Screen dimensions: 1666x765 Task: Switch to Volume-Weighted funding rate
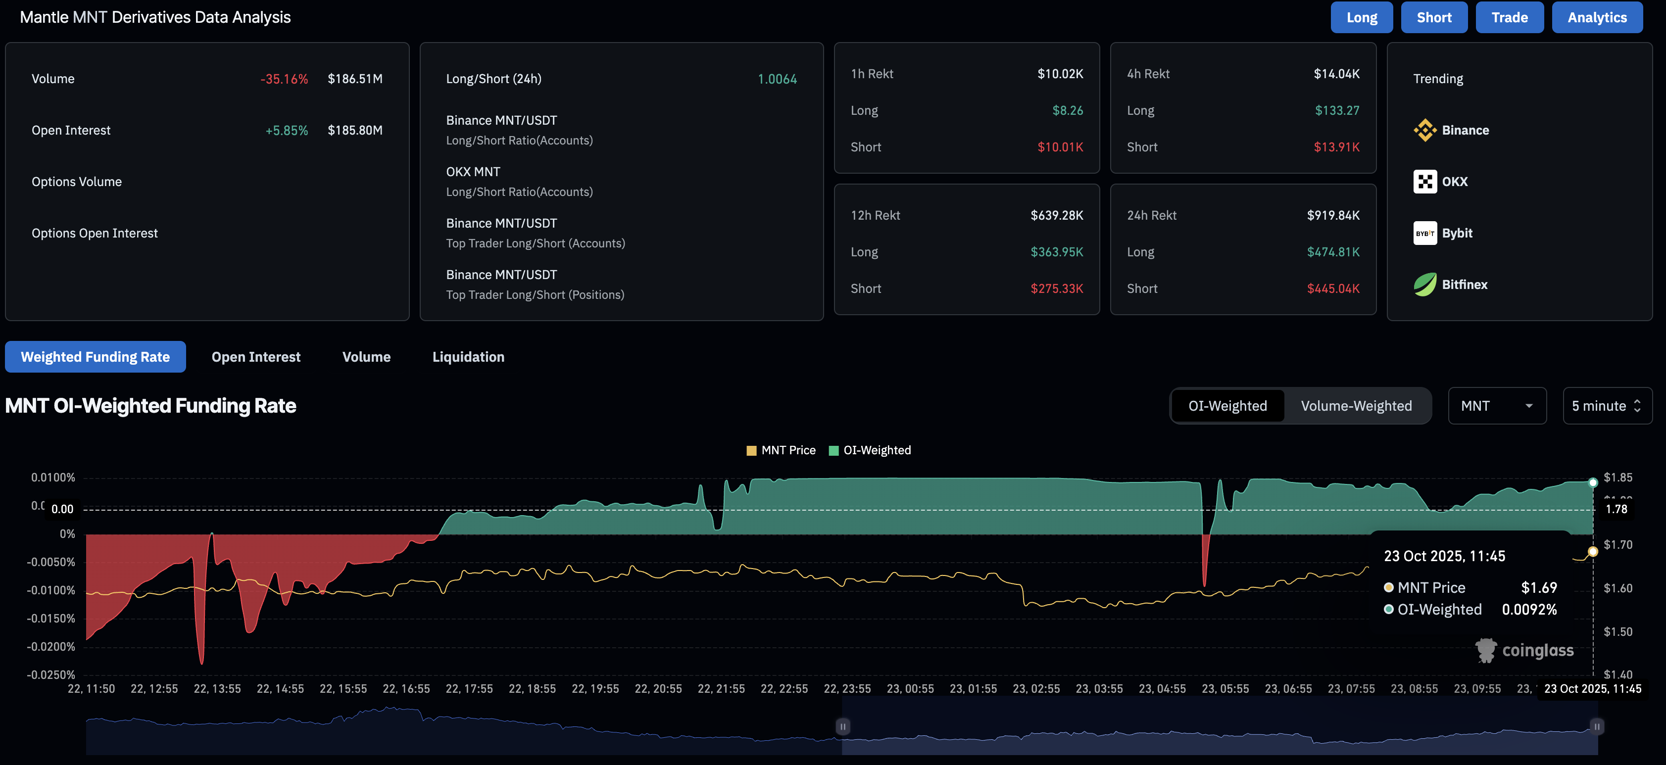(x=1356, y=406)
